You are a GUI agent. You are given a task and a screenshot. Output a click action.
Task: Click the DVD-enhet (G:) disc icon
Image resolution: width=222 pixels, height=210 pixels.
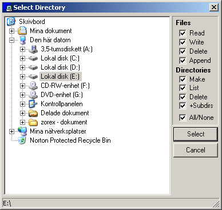33,95
